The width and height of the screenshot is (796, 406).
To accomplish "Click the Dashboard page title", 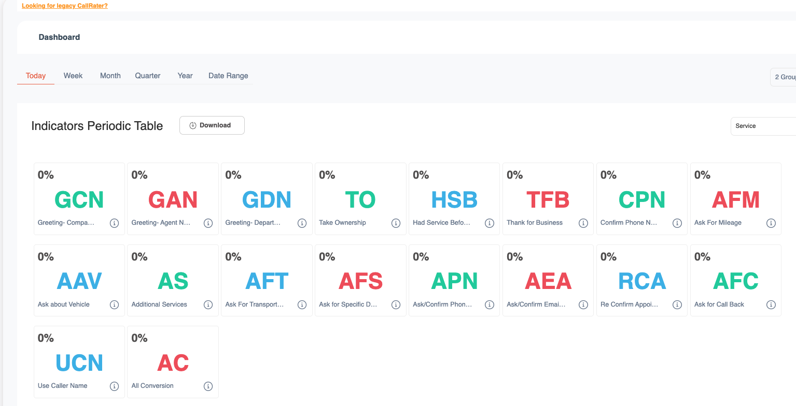I will pos(59,37).
